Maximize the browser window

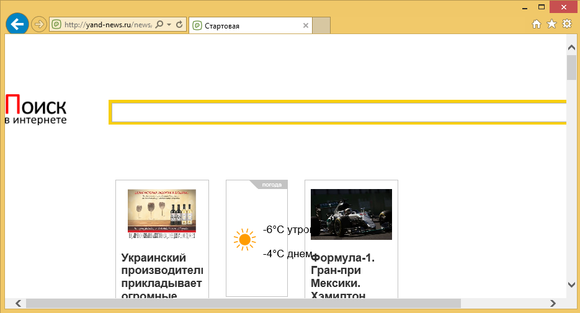pos(542,7)
